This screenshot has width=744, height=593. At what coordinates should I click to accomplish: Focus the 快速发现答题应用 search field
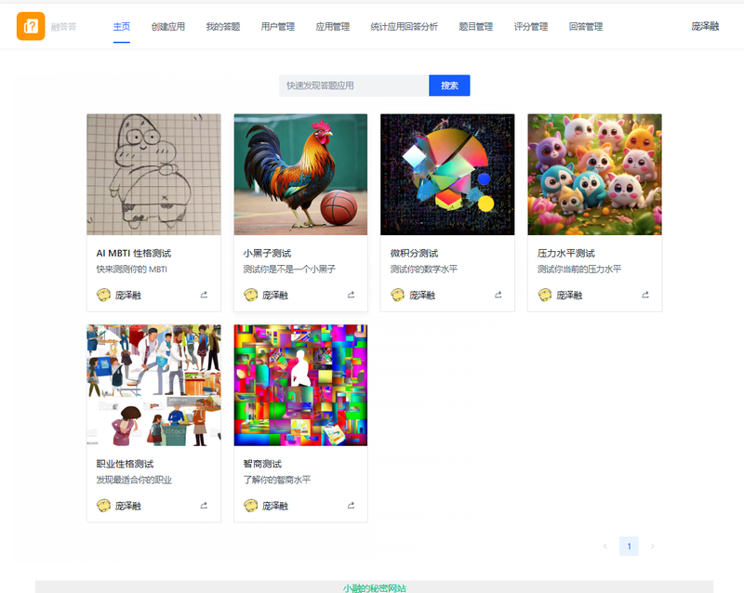354,86
